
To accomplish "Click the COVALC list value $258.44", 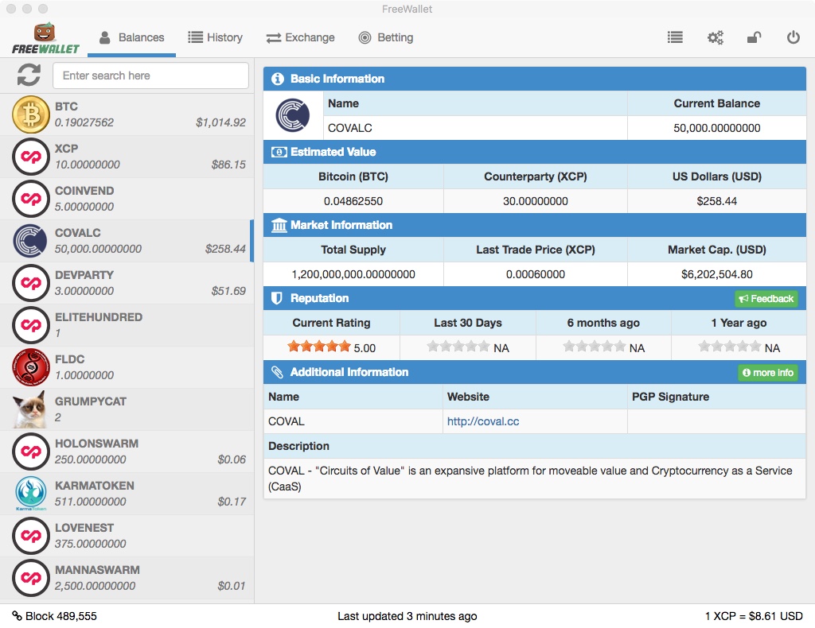I will (x=225, y=249).
